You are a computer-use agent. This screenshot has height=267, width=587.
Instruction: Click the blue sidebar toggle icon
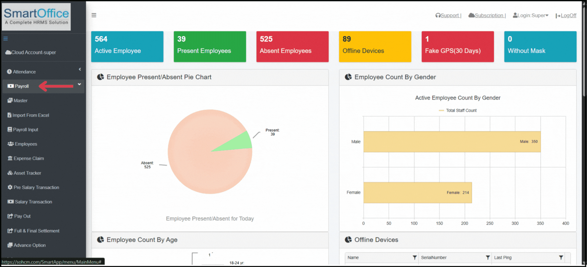(x=6, y=39)
